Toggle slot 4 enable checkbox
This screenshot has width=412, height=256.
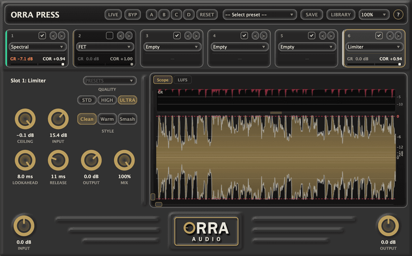[244, 35]
